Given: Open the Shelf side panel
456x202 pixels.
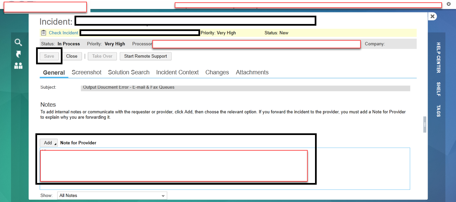Looking at the screenshot, I should (438, 89).
